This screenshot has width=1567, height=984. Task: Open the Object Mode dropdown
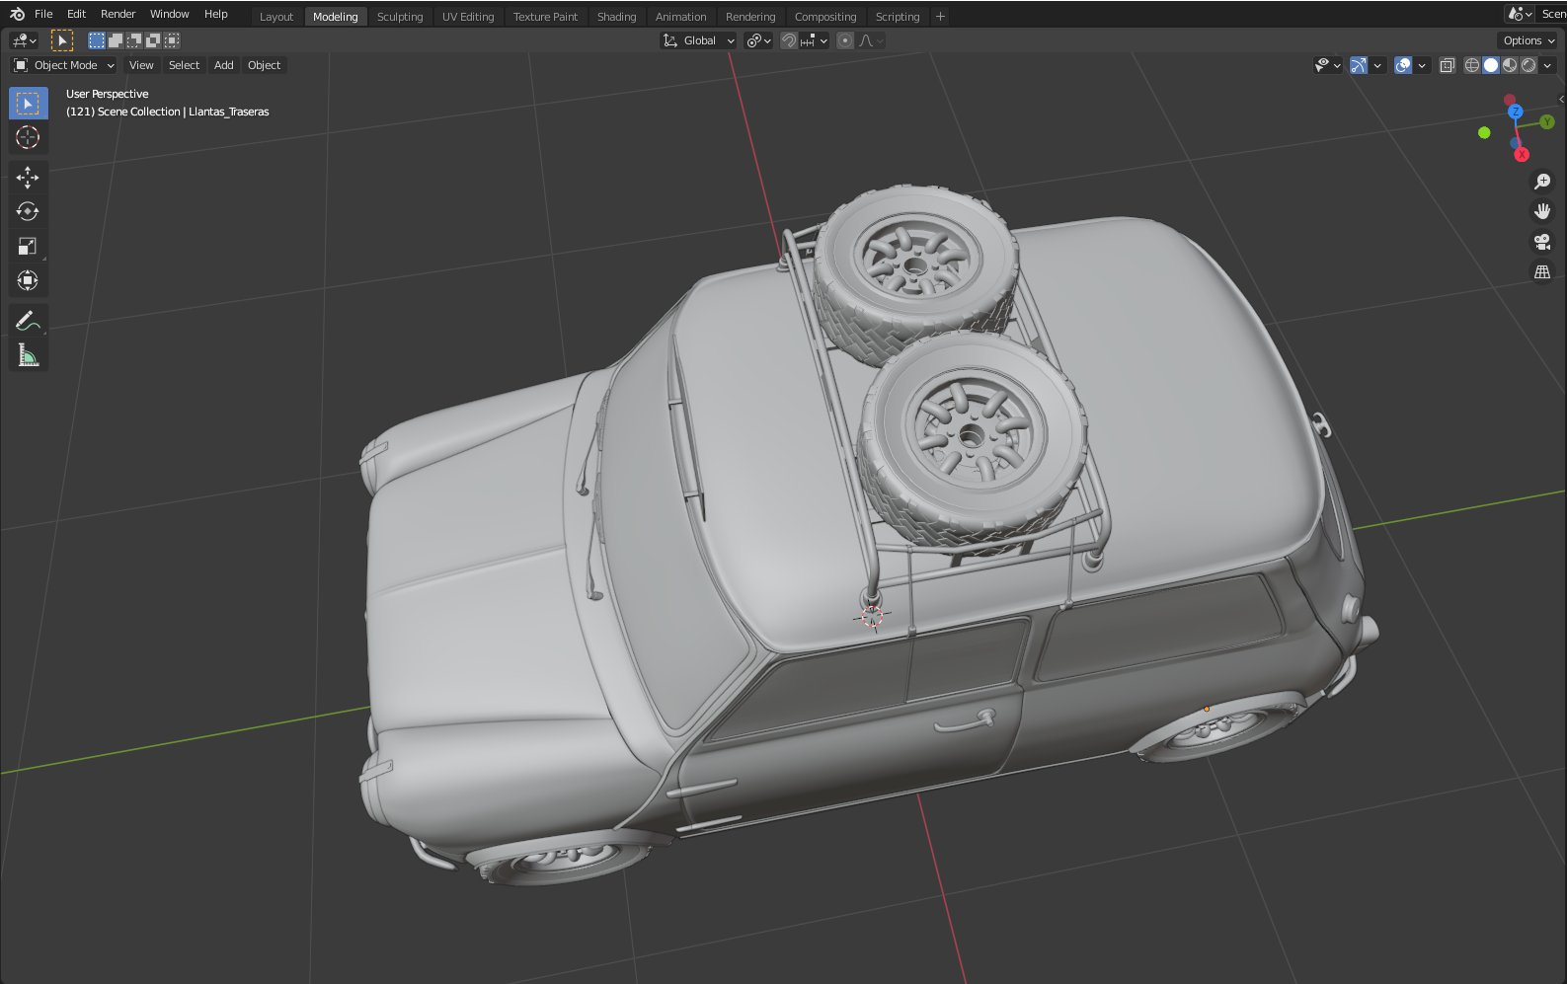click(64, 65)
